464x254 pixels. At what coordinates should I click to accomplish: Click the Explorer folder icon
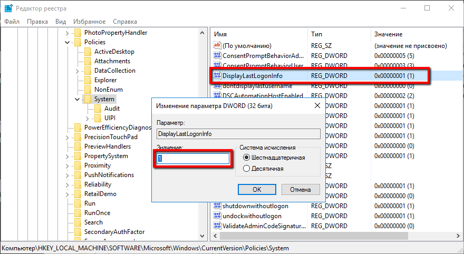point(88,80)
